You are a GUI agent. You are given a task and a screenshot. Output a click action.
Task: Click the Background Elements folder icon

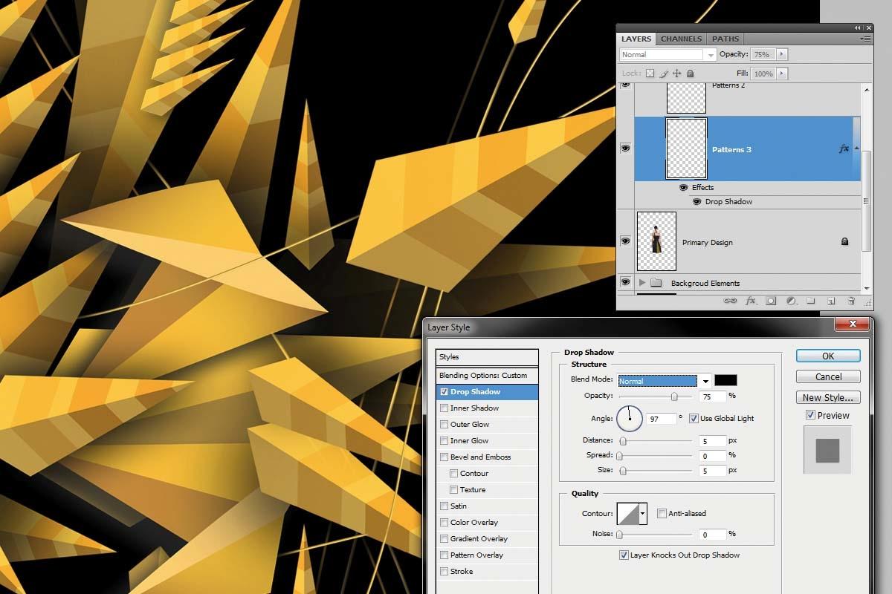pyautogui.click(x=656, y=283)
